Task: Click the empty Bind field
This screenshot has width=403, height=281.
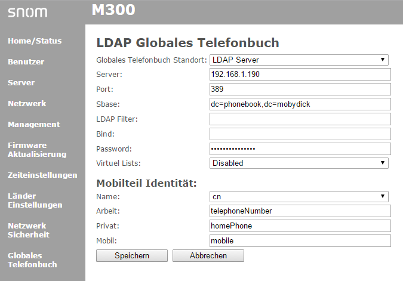Action: click(x=300, y=134)
